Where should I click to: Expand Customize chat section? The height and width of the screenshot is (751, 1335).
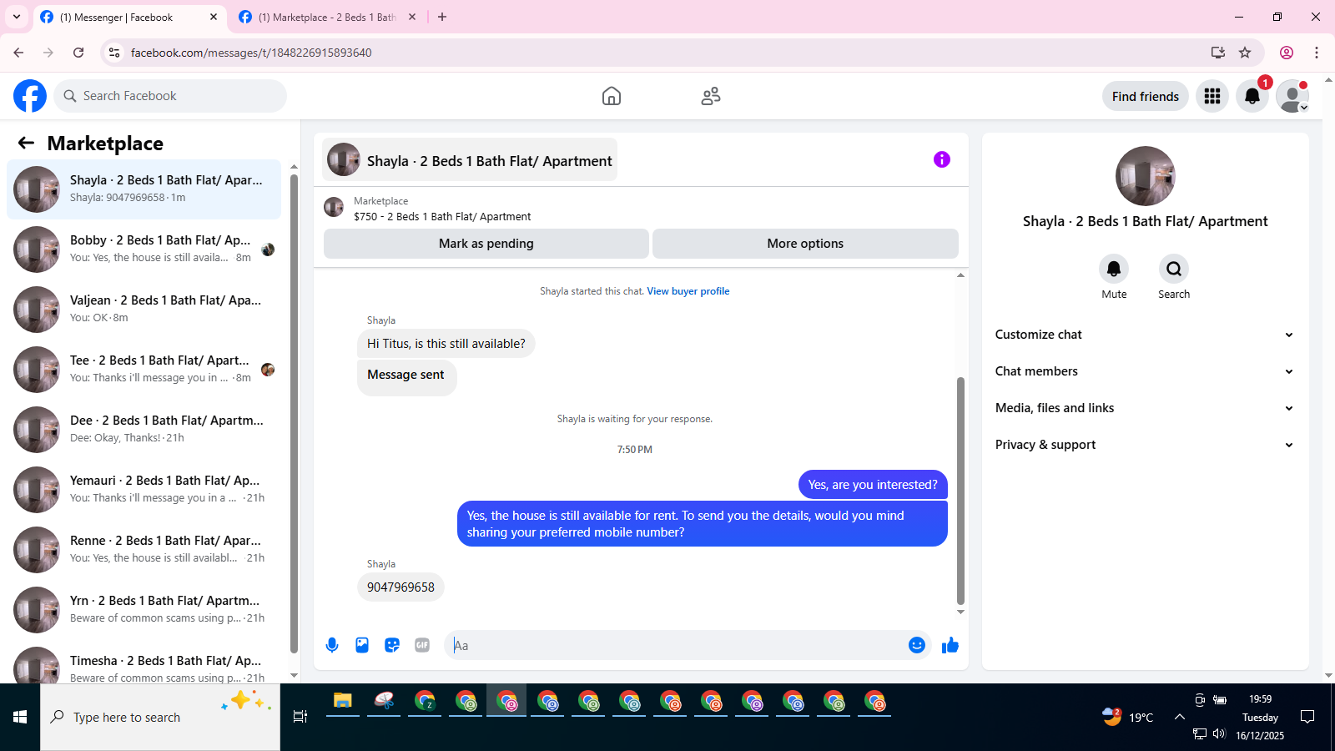pos(1144,335)
